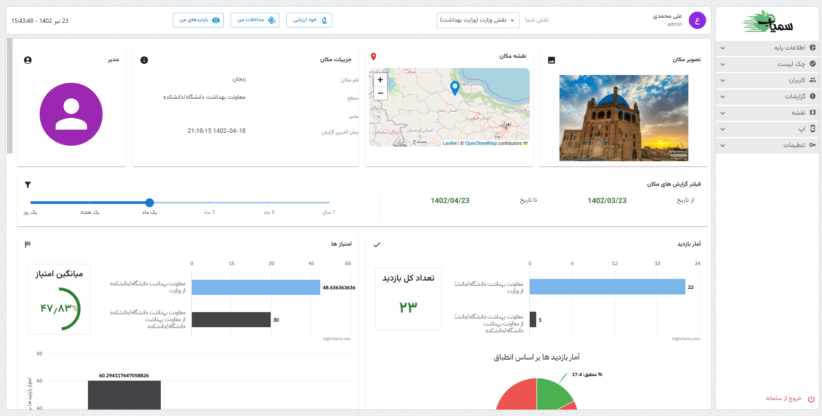Screen dimensions: 822x416
Task: Select گزارشات in sidebar
Action: click(767, 97)
